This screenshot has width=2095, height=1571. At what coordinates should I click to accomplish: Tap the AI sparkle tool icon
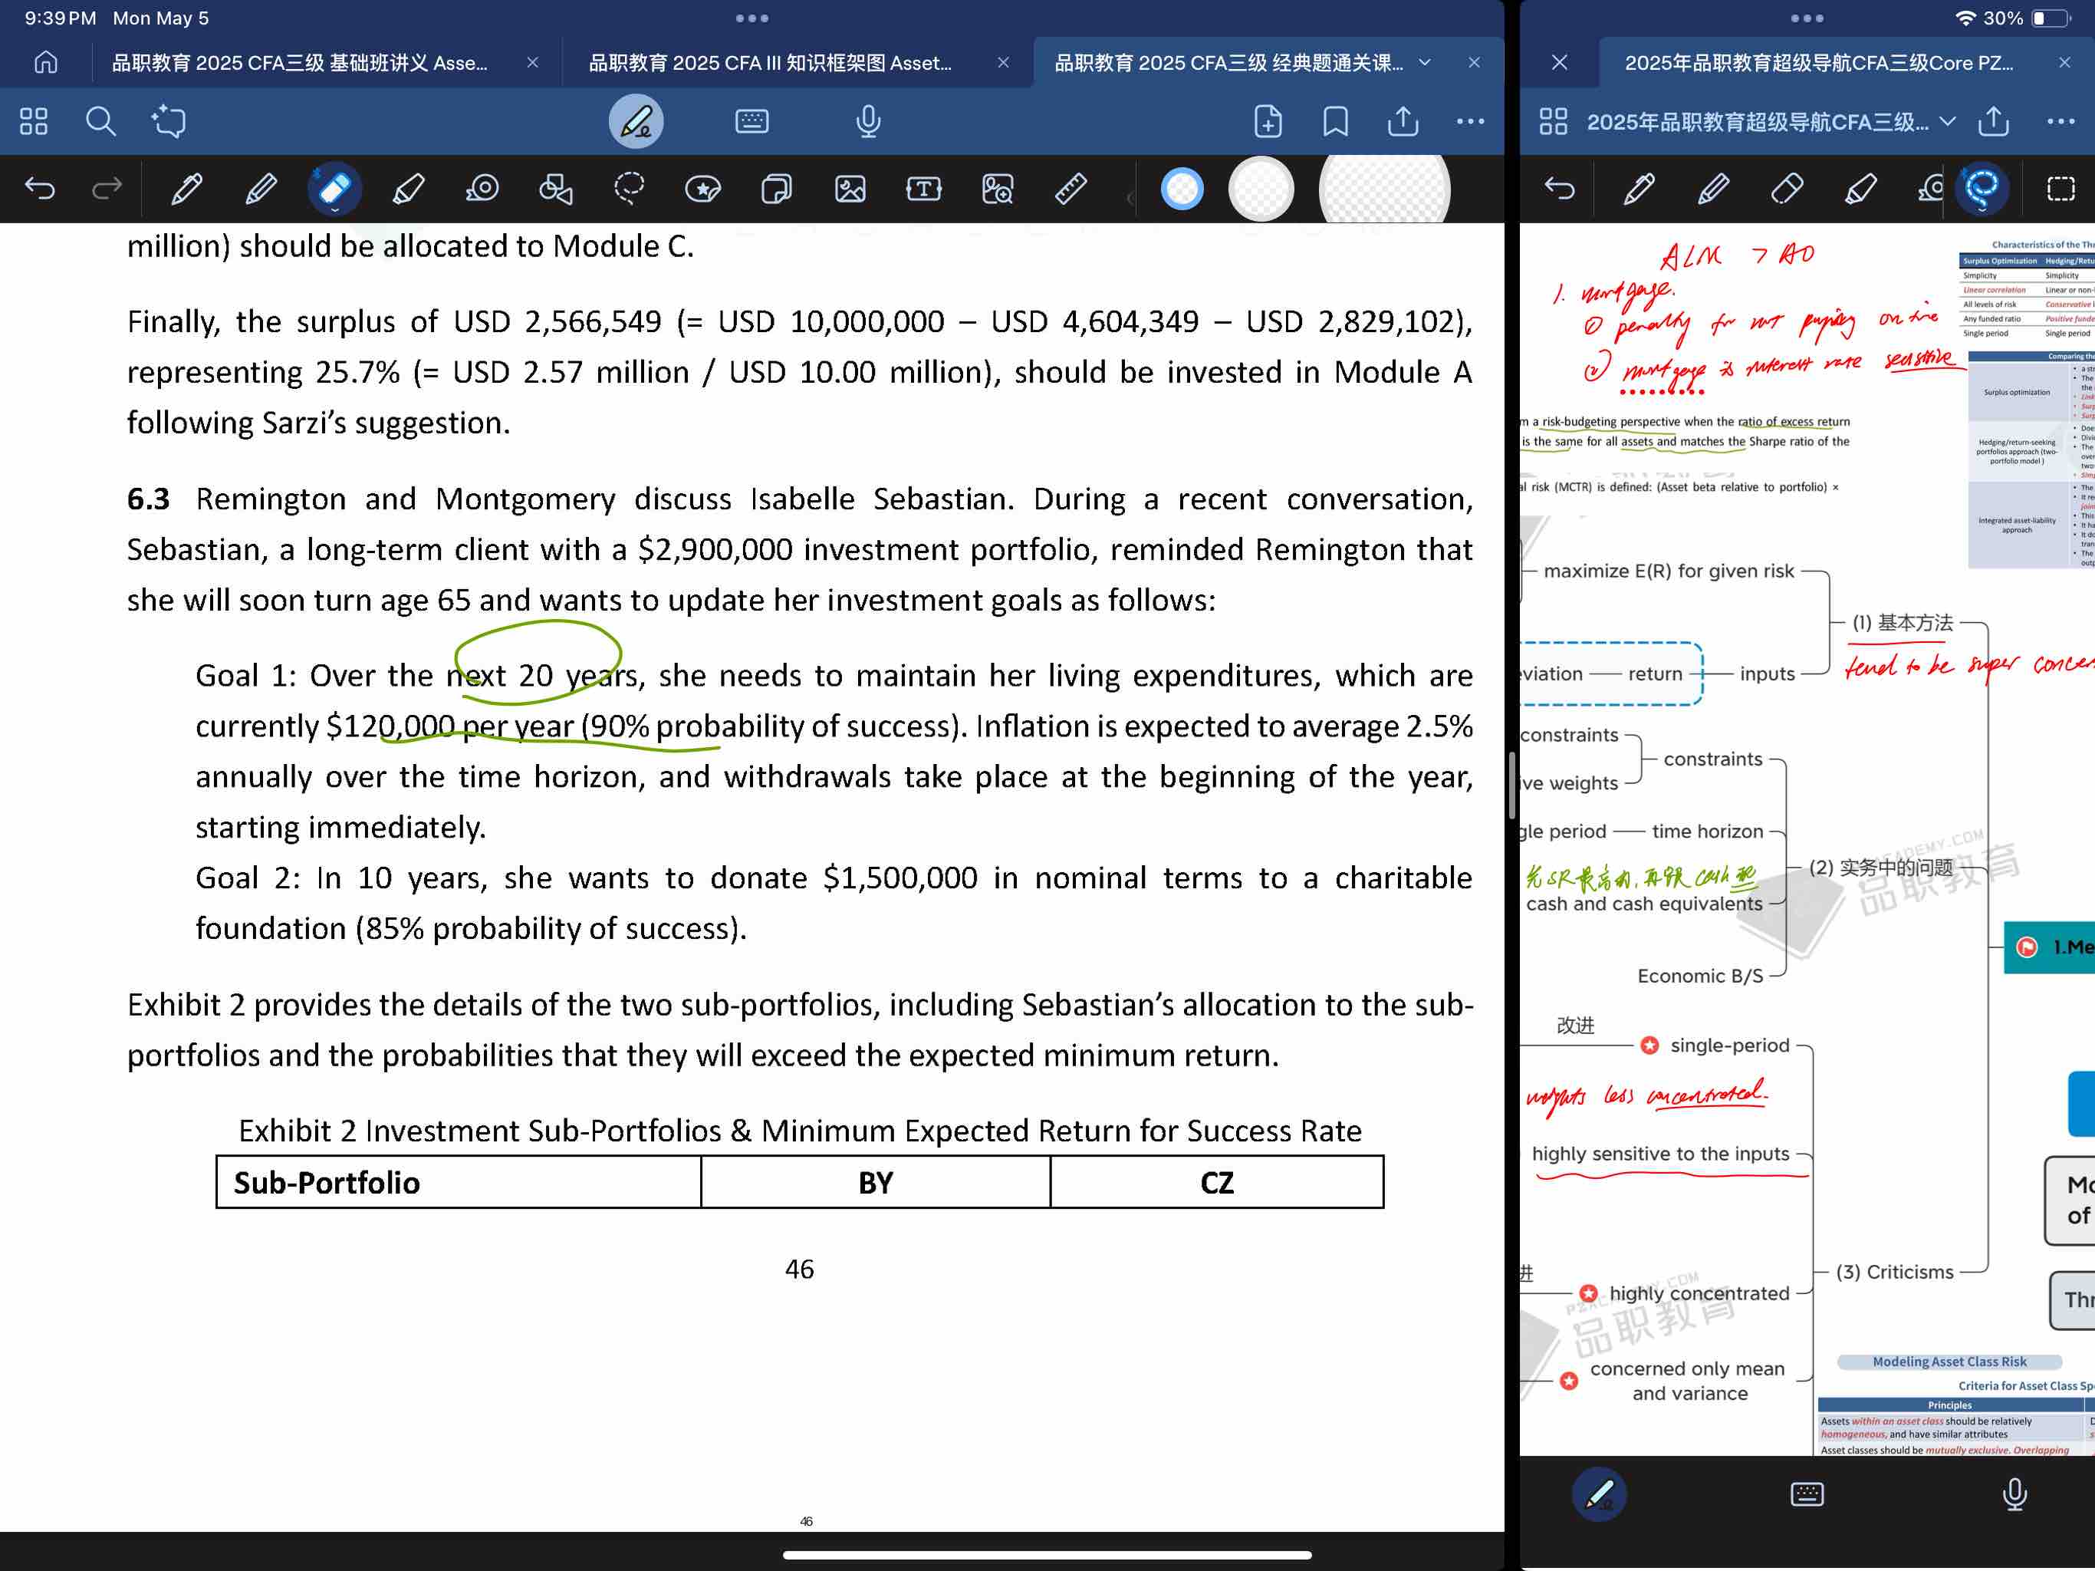click(x=169, y=121)
